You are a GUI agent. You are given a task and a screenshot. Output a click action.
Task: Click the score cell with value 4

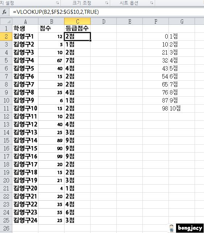click(x=51, y=188)
